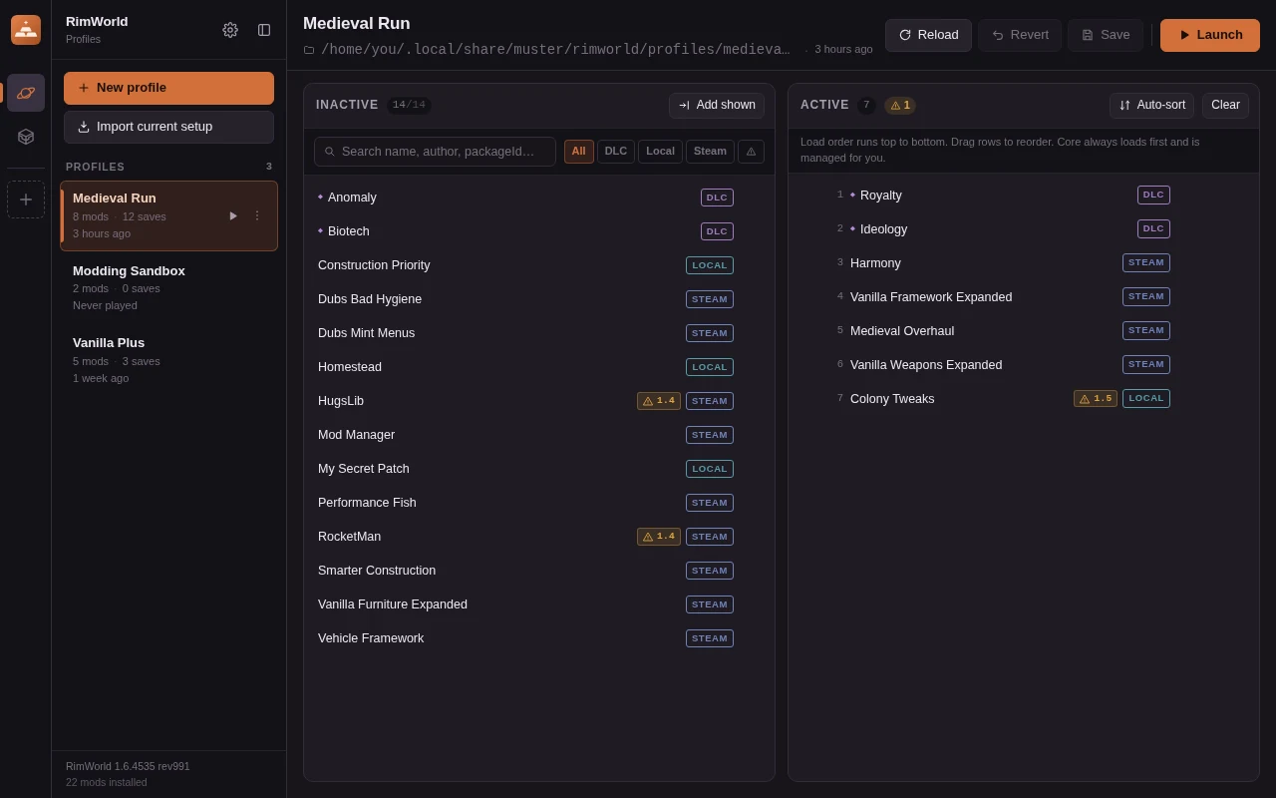Reload the mod list
The width and height of the screenshot is (1276, 798).
click(x=928, y=35)
